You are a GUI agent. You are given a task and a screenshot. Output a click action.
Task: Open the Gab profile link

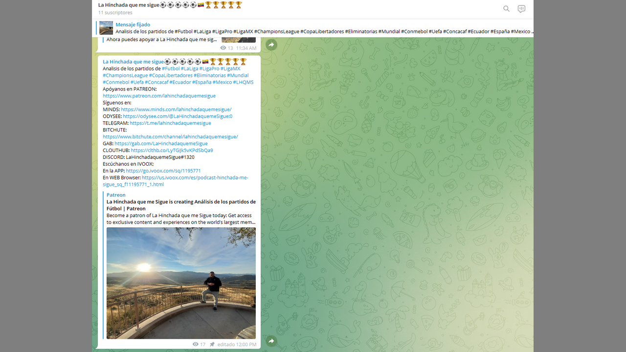pyautogui.click(x=161, y=144)
